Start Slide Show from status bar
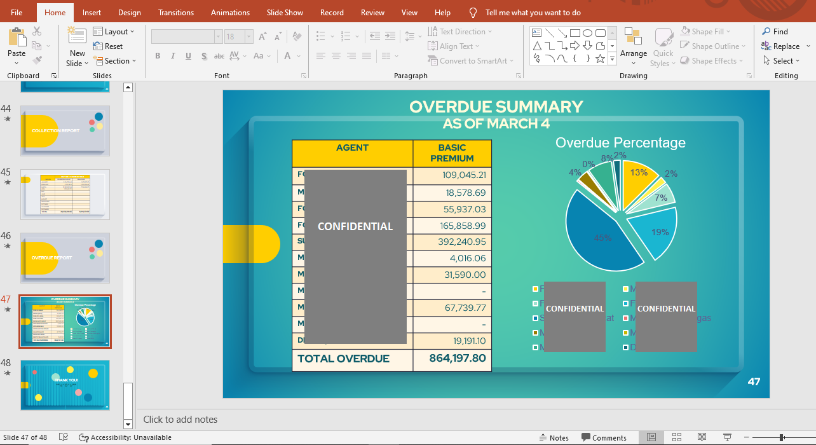This screenshot has width=816, height=445. tap(727, 437)
